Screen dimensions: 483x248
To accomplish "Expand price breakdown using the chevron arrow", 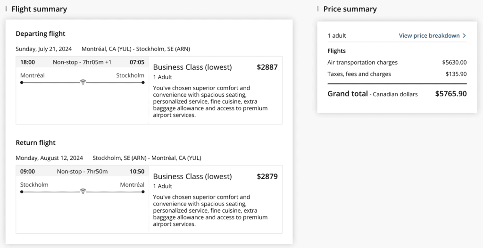I will [x=464, y=36].
